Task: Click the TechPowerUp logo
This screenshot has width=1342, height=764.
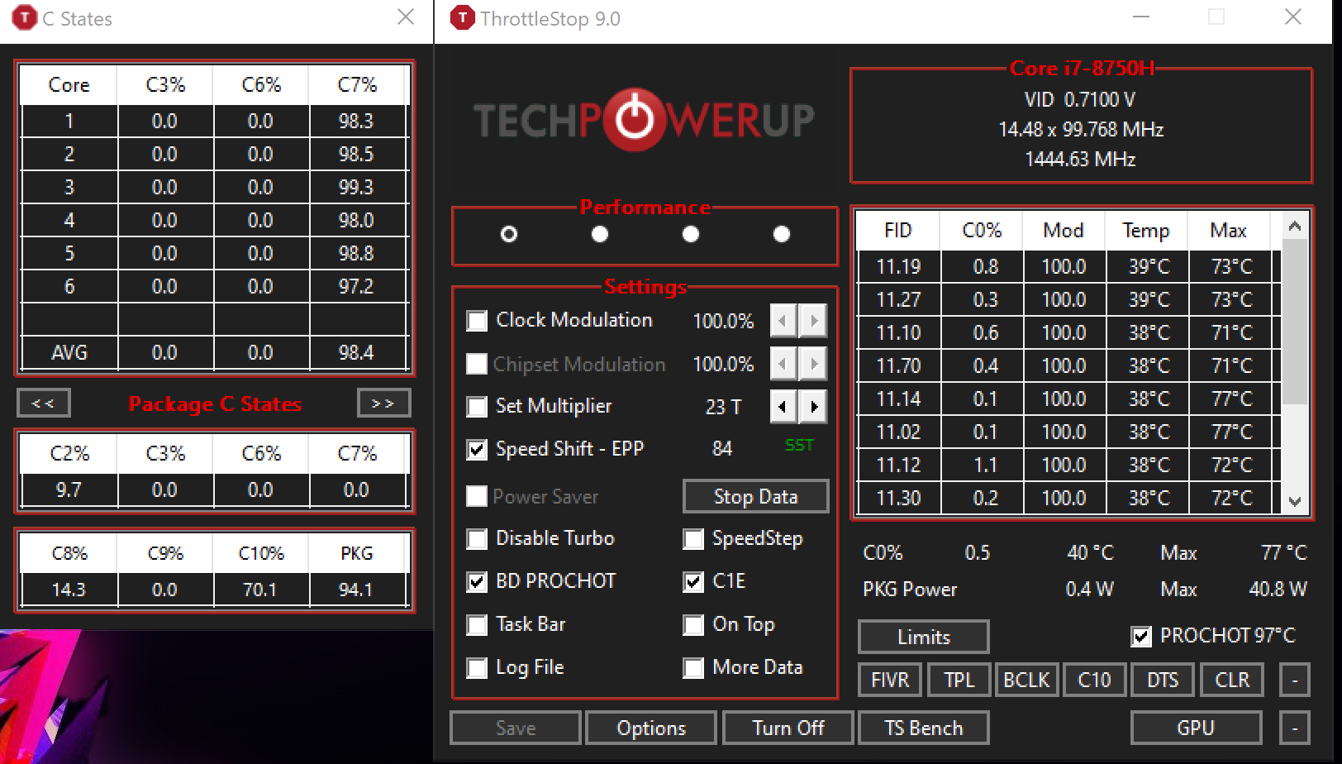Action: click(x=644, y=120)
